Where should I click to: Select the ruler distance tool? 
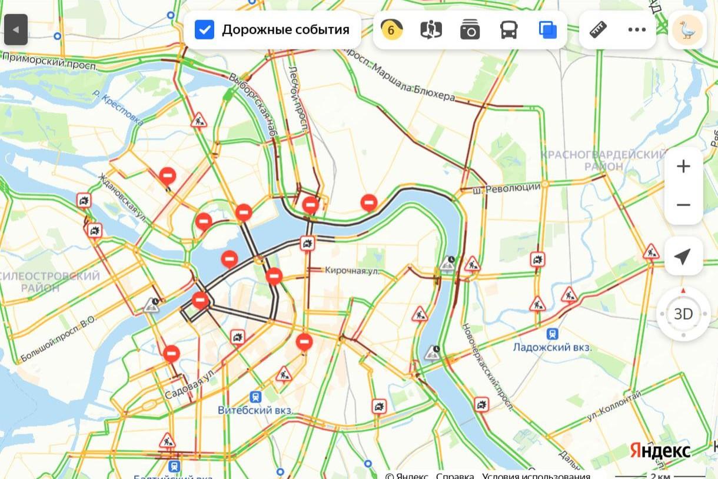[599, 29]
